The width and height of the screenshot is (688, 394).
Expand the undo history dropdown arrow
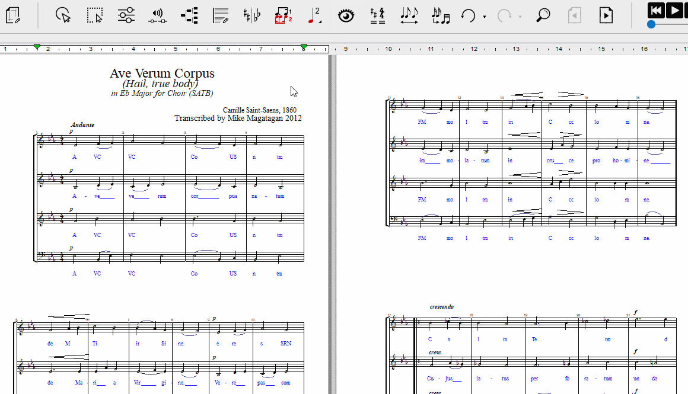coord(485,17)
